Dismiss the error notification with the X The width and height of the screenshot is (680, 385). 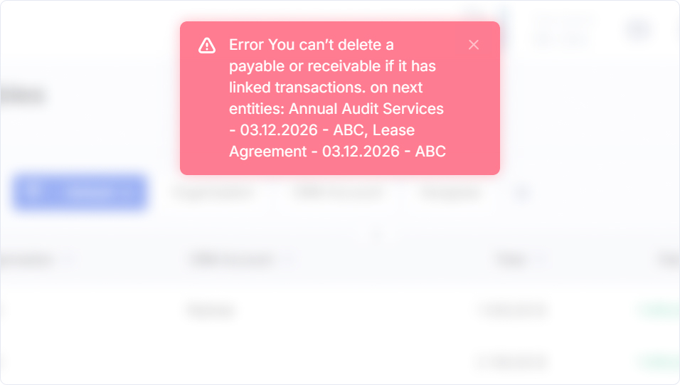(474, 45)
